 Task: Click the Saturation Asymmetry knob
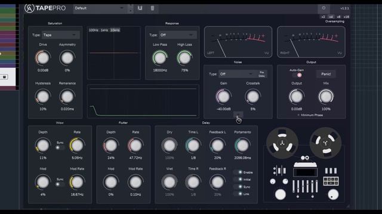pyautogui.click(x=67, y=58)
